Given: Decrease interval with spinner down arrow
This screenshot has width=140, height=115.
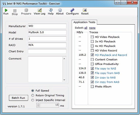Looking at the screenshot, I should pos(38,106).
